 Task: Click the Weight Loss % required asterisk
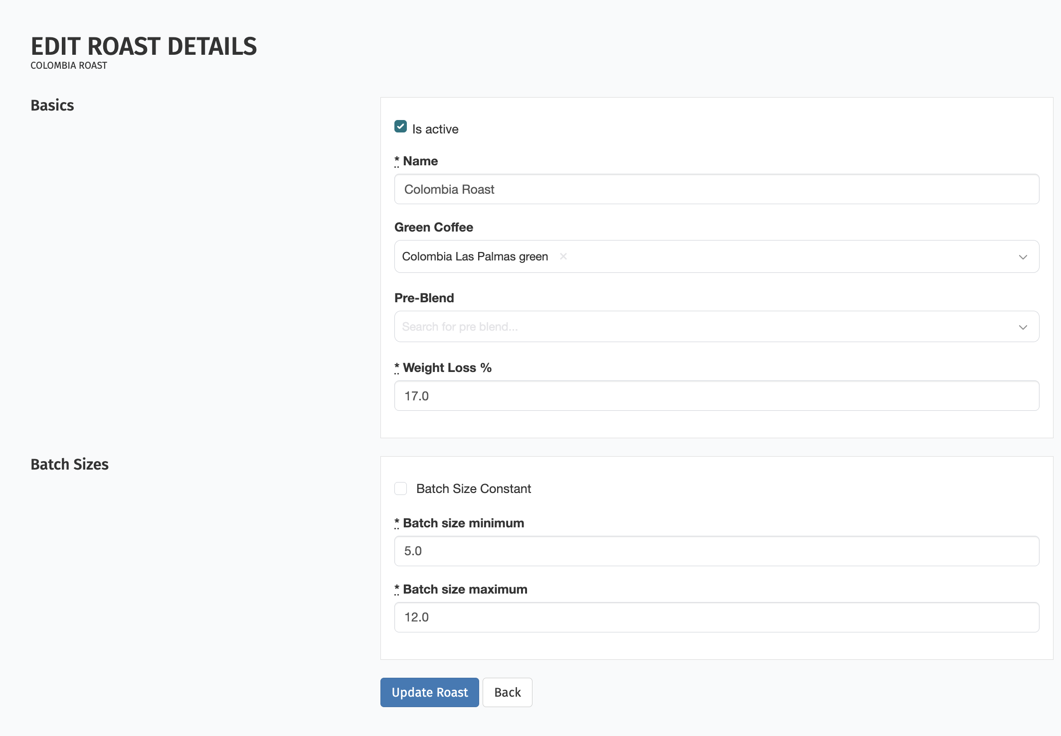397,368
